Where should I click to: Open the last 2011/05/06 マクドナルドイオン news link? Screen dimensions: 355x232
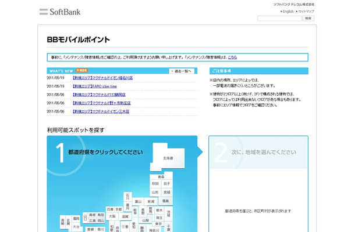click(x=101, y=111)
